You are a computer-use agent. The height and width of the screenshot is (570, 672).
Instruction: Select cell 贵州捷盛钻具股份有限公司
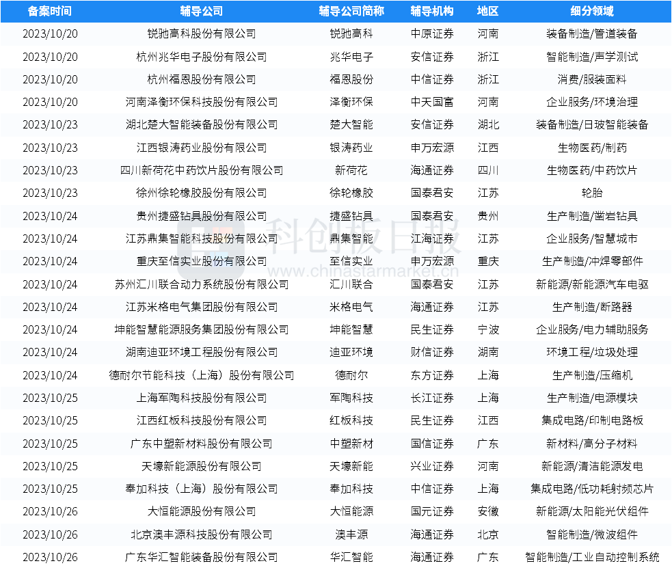[x=202, y=216]
